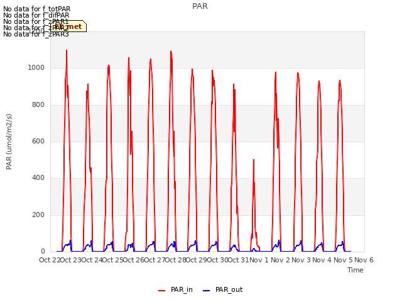Click the Time x-axis label

click(x=356, y=270)
